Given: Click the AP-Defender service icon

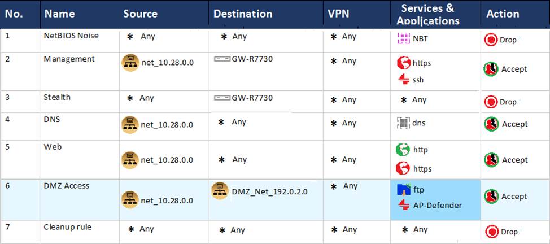Looking at the screenshot, I should click(x=403, y=205).
